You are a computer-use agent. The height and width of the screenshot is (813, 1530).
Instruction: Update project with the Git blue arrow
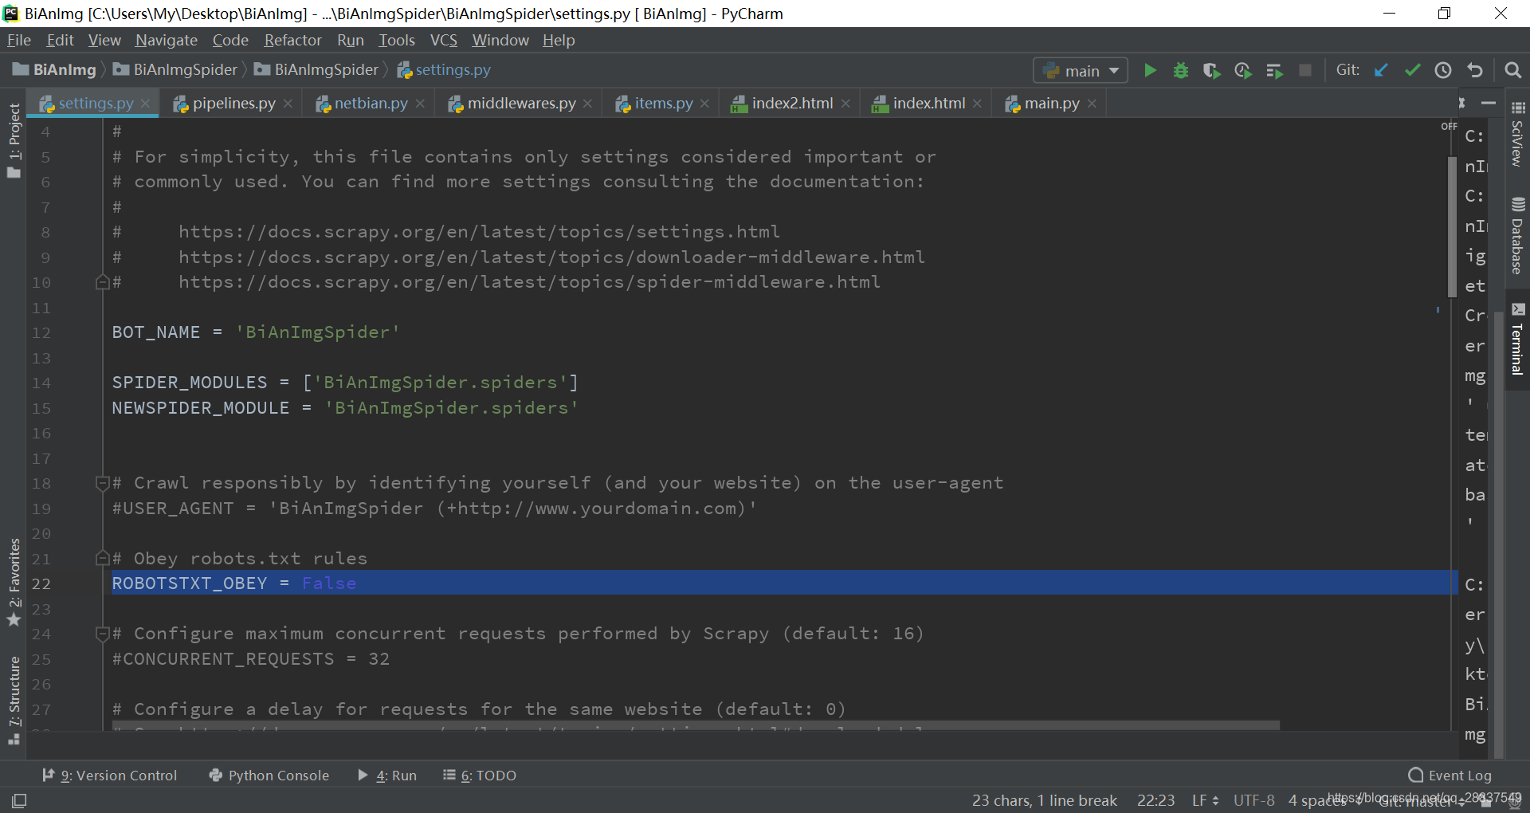(x=1381, y=71)
